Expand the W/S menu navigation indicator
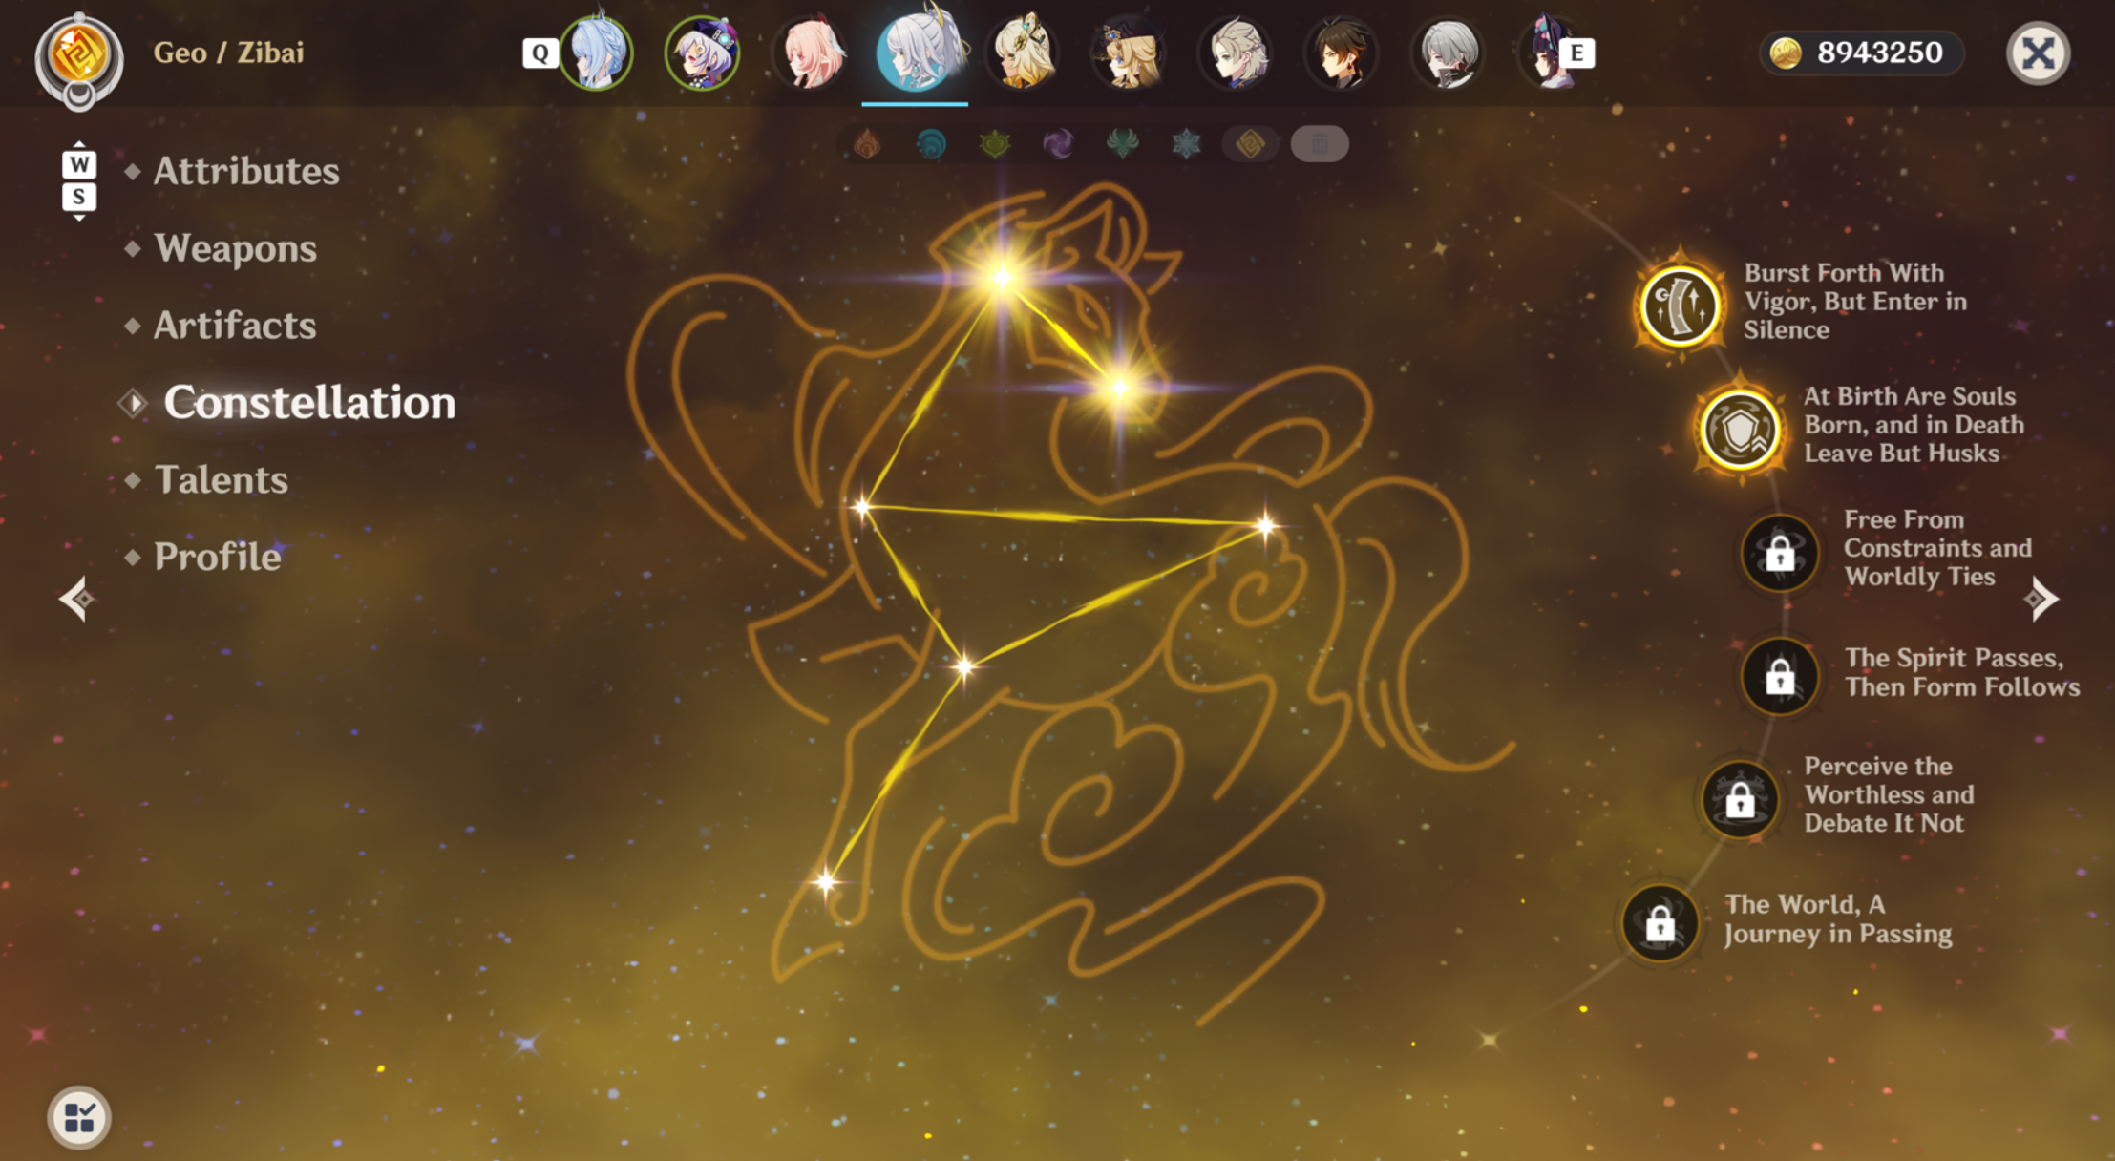This screenshot has width=2115, height=1161. click(x=79, y=180)
